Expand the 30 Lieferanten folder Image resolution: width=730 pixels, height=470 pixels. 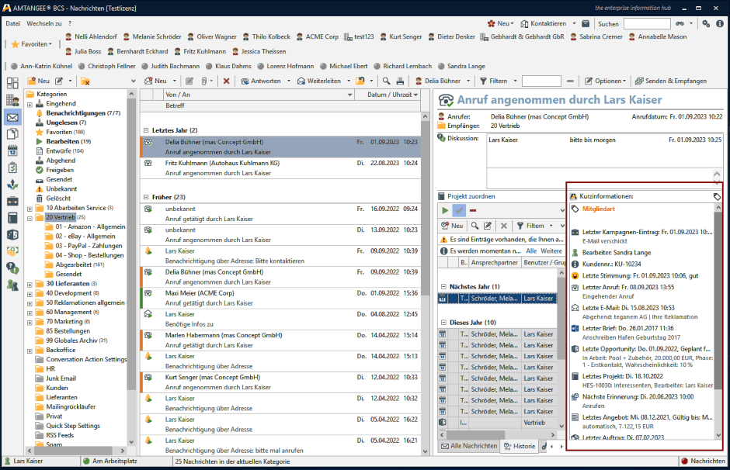click(30, 285)
